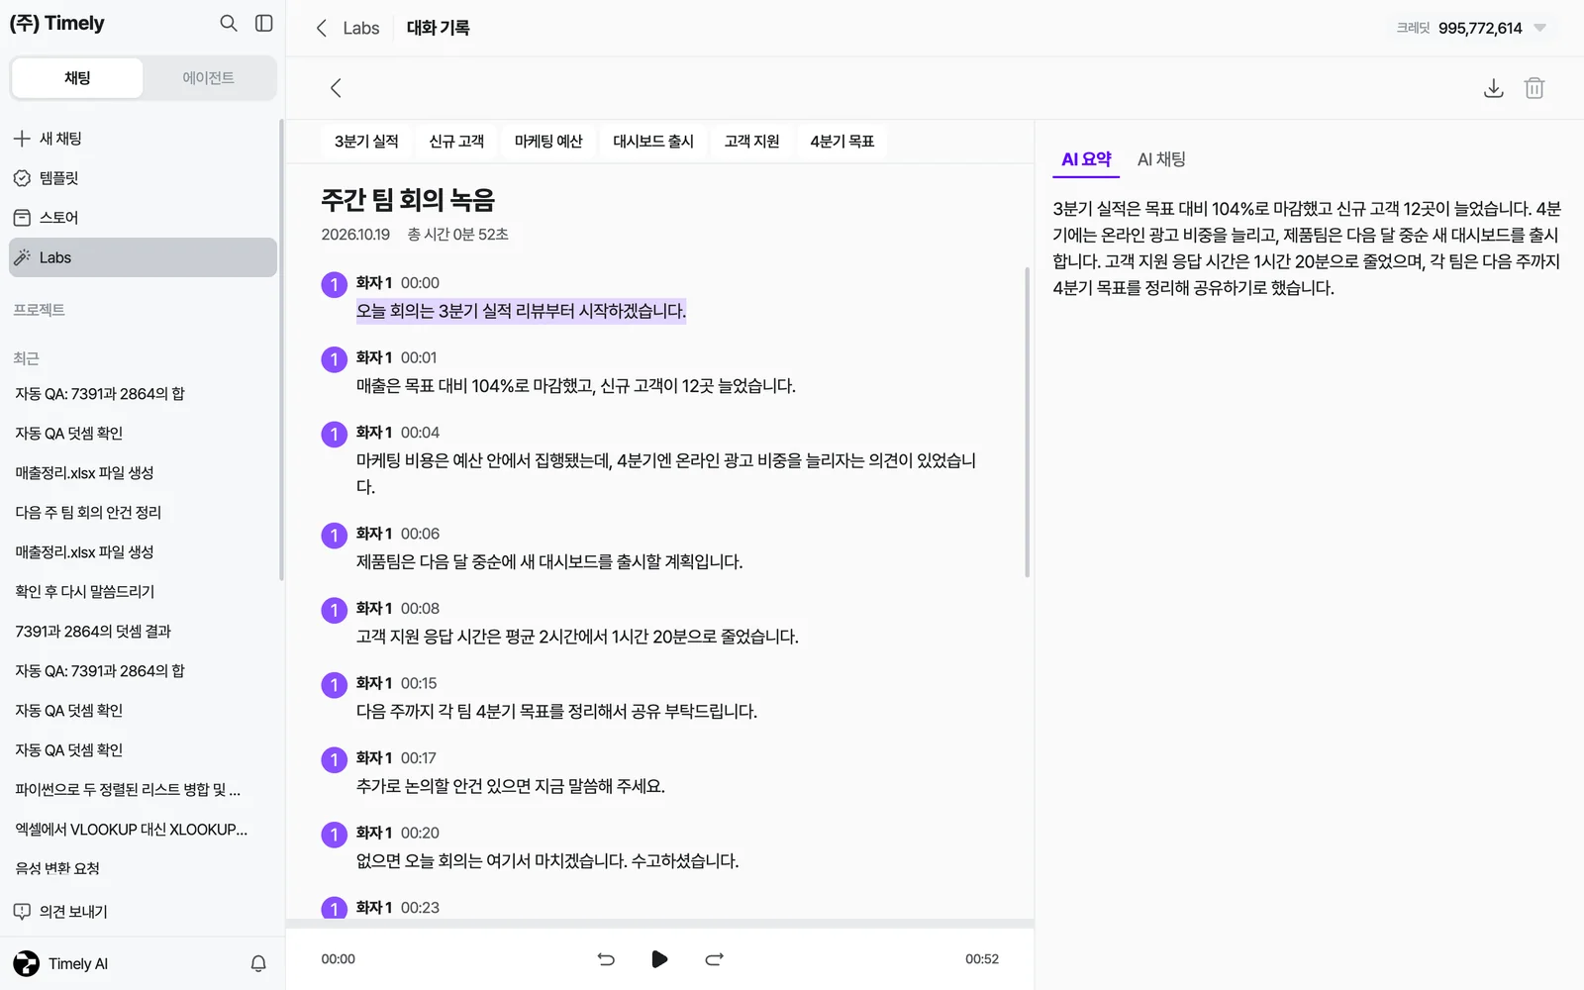Click the Timely AI profile logo
This screenshot has height=990, width=1584.
(x=27, y=963)
